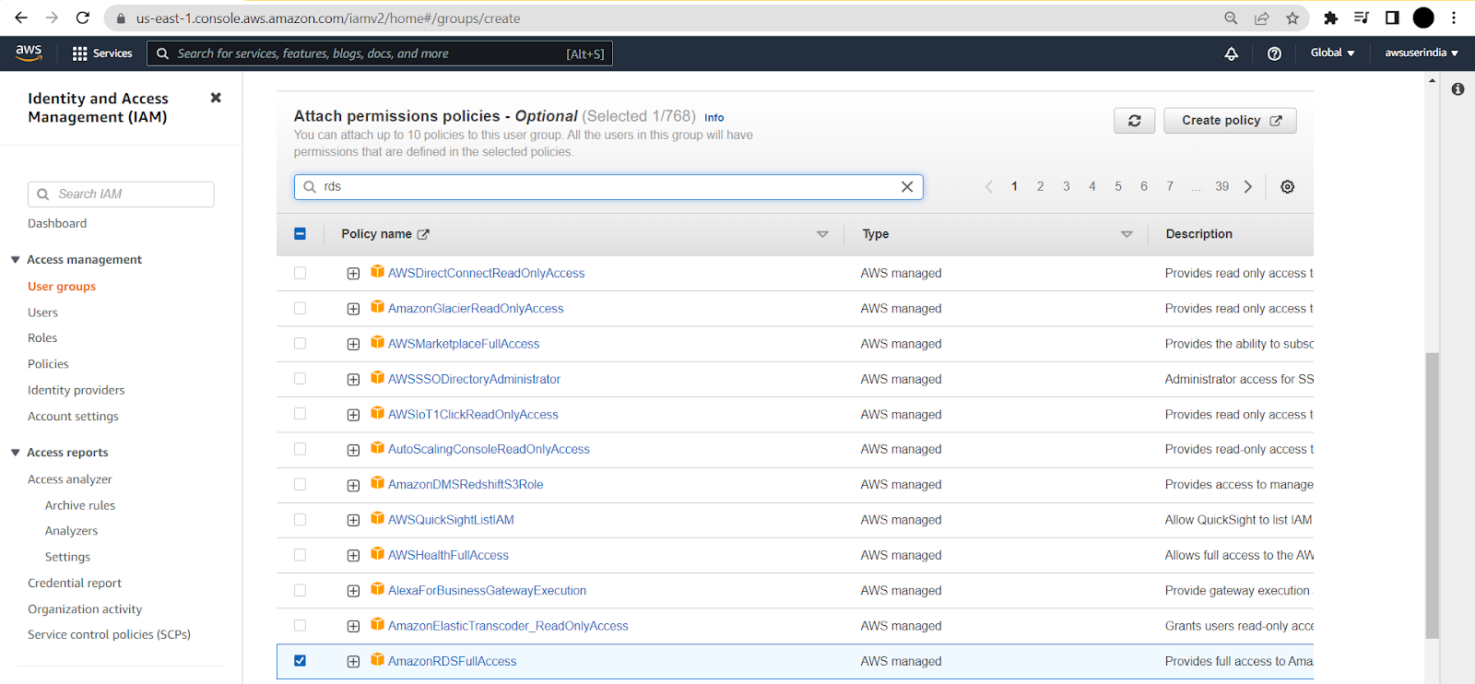1475x684 pixels.
Task: Click the AWS logo home icon
Action: (x=29, y=53)
